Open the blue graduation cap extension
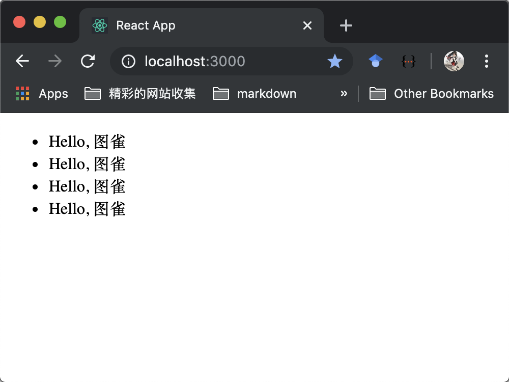 click(x=376, y=62)
